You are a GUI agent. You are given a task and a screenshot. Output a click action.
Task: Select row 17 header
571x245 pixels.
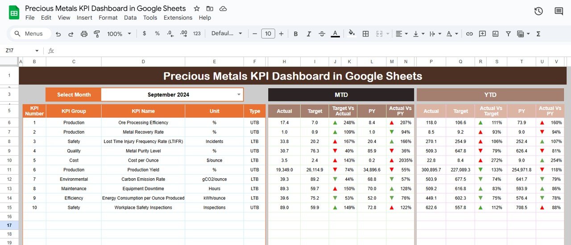[x=9, y=225]
